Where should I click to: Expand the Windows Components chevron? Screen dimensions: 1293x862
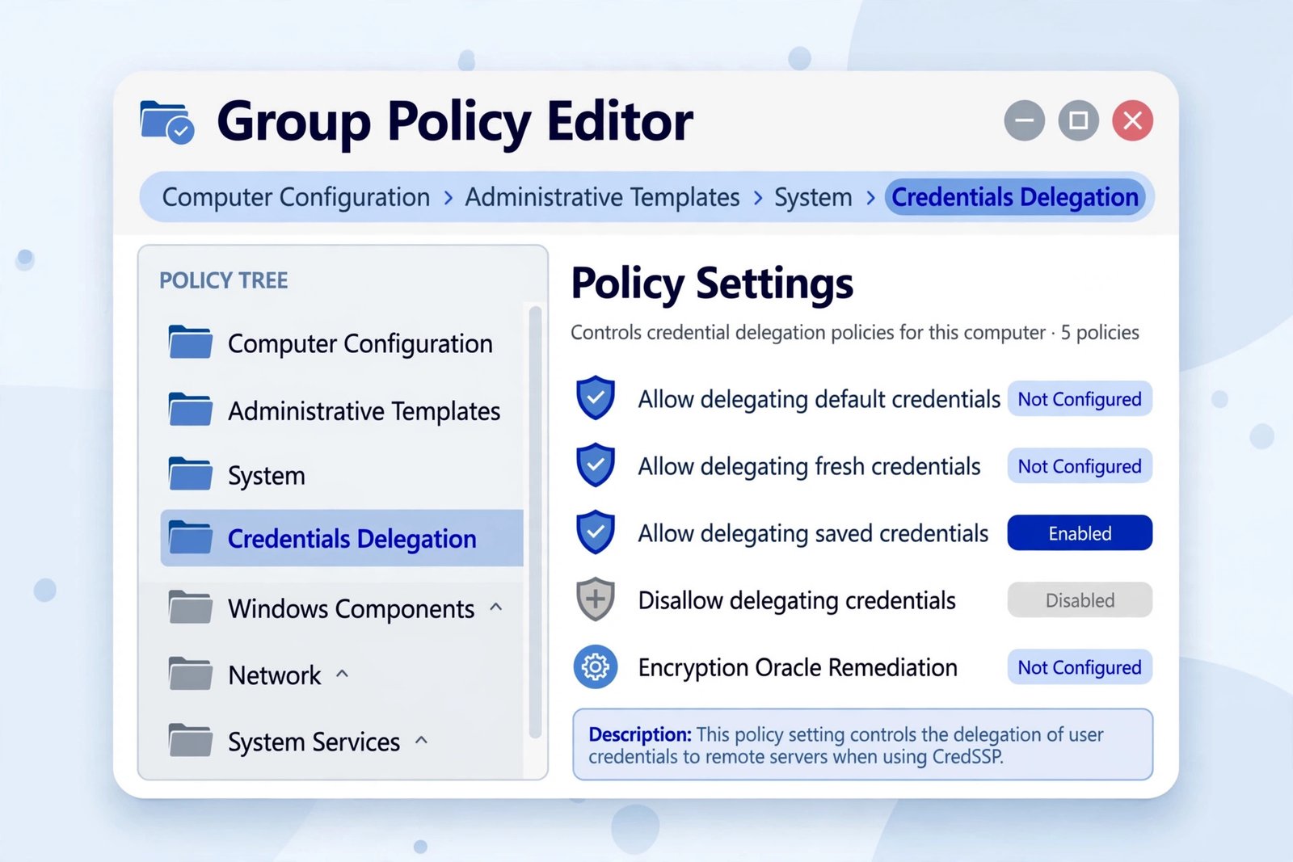[x=496, y=607]
